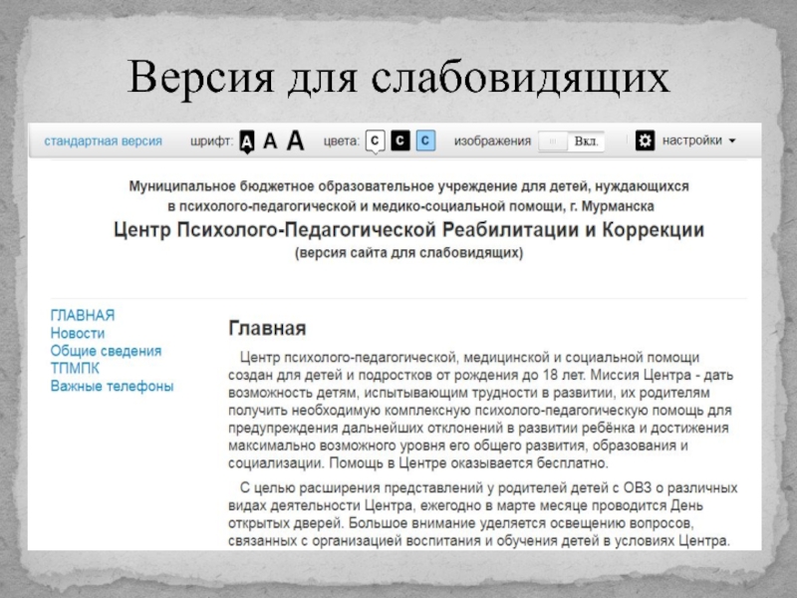The image size is (797, 598).
Task: Toggle the images «Вкл.» switch
Action: coord(571,142)
